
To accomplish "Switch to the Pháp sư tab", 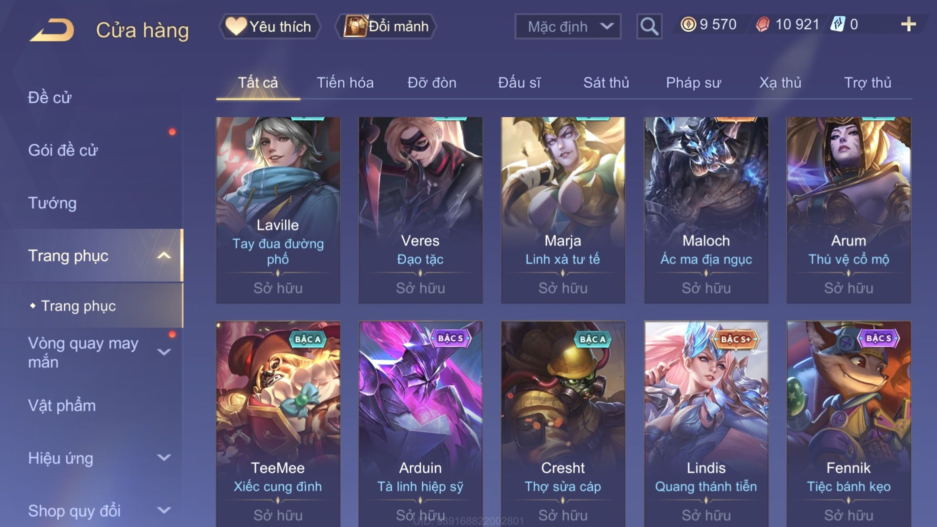I will point(693,83).
